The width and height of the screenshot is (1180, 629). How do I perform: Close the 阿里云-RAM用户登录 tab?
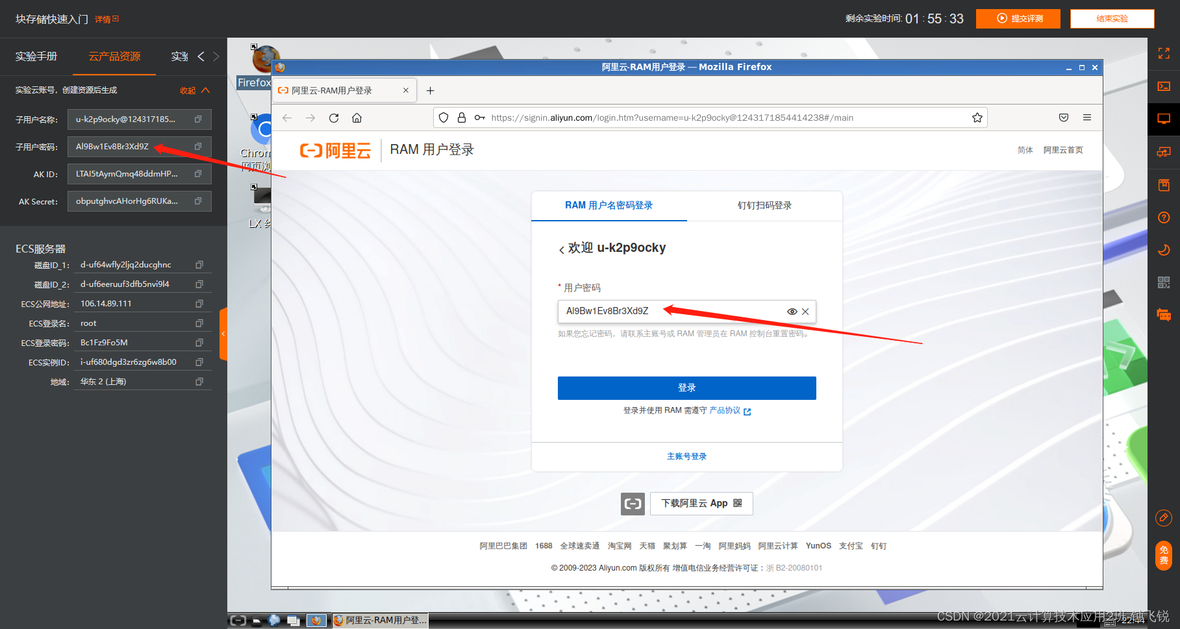(406, 90)
